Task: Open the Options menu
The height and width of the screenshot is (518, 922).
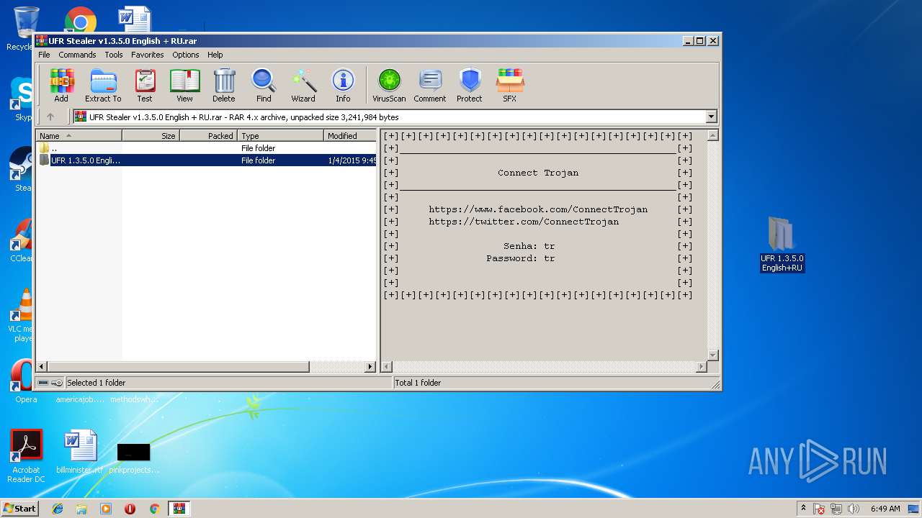Action: click(x=185, y=55)
